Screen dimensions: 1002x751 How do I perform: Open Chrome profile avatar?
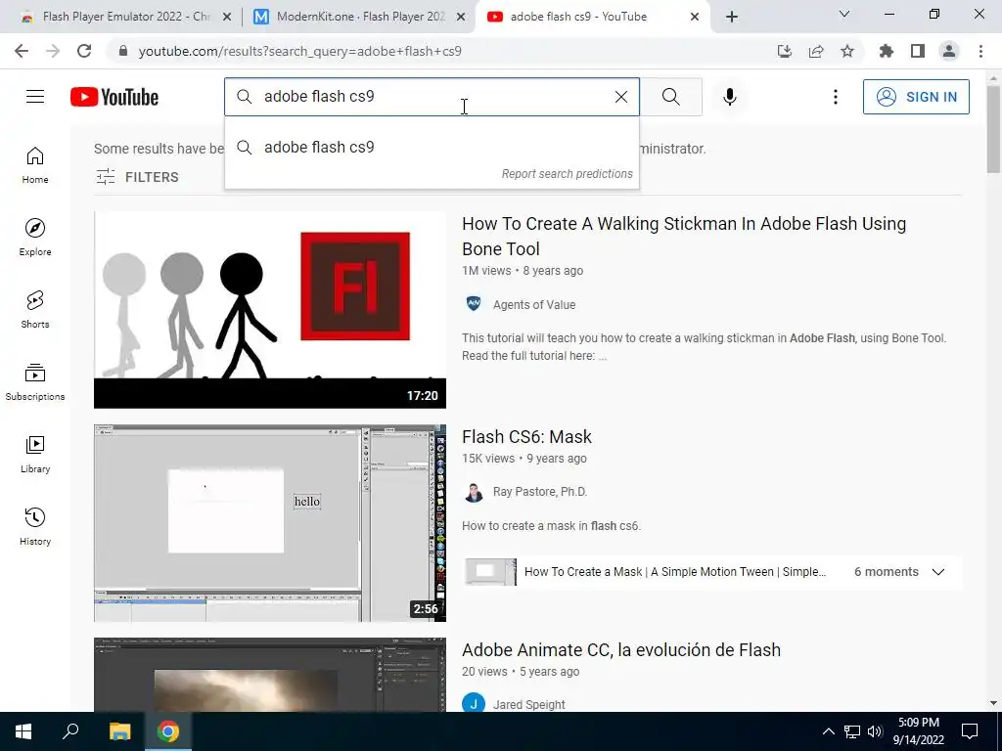(x=949, y=51)
